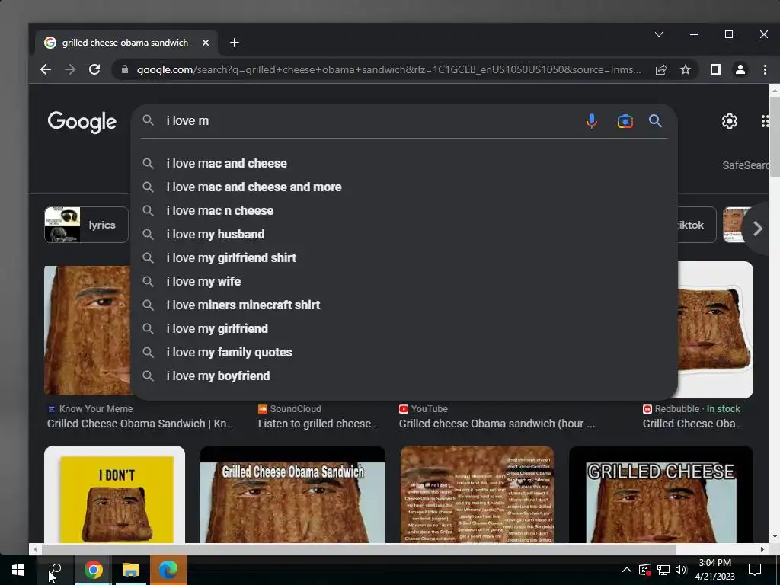The image size is (780, 585).
Task: Click the volume speaker tray icon
Action: 681,570
